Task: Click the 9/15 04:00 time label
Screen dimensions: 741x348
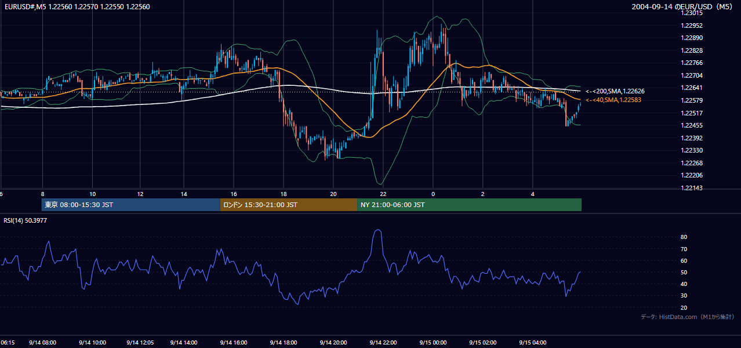Action: pos(533,343)
